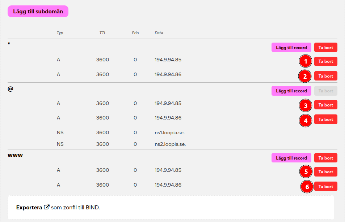Click the red number 6 badge

pos(307,187)
